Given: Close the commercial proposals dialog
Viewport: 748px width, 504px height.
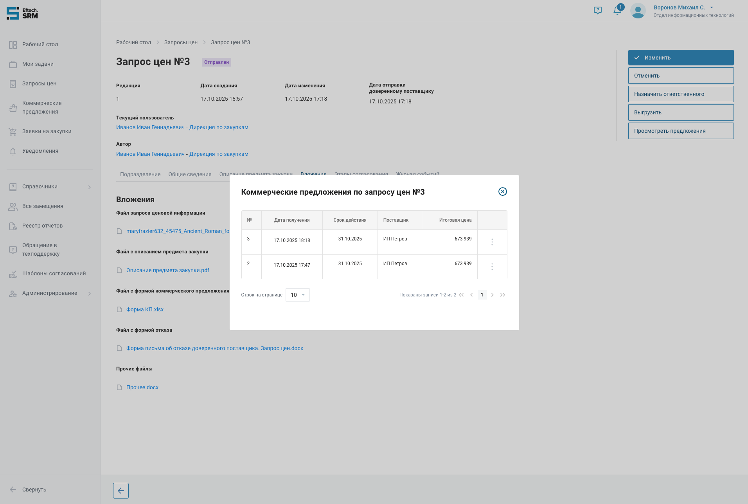Looking at the screenshot, I should coord(502,191).
